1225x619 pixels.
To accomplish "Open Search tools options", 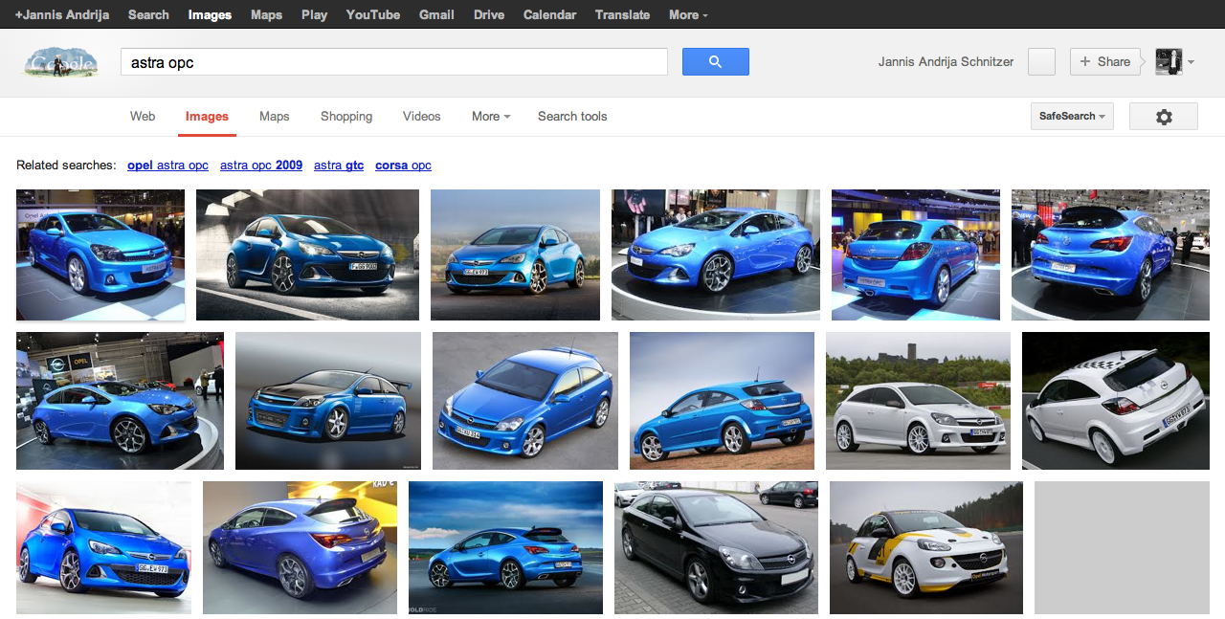I will coord(572,117).
